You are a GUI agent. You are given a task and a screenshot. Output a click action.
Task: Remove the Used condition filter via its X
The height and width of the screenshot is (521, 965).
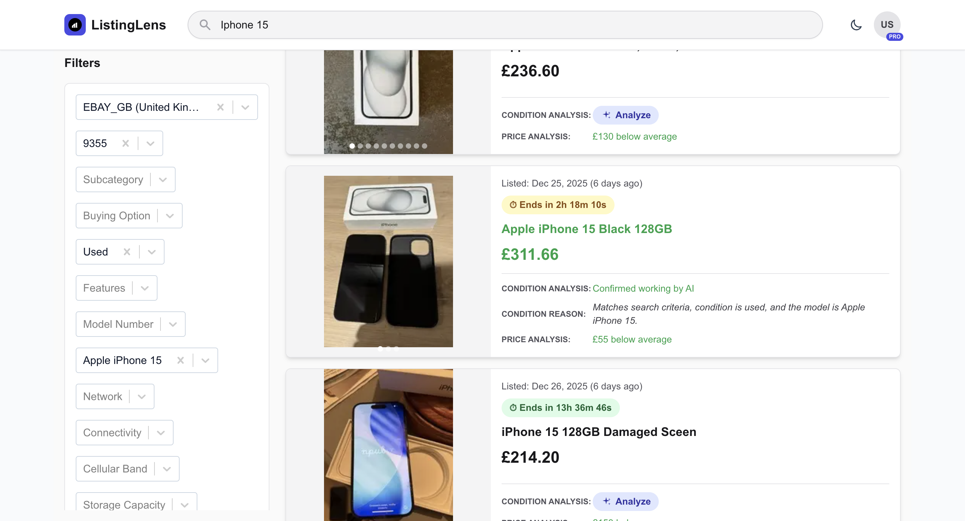pyautogui.click(x=127, y=251)
